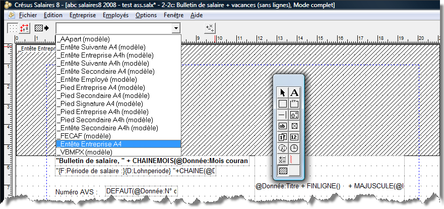Choose '_Pied Entreprise A4h (modèle)'
The width and height of the screenshot is (444, 209).
click(x=118, y=112)
